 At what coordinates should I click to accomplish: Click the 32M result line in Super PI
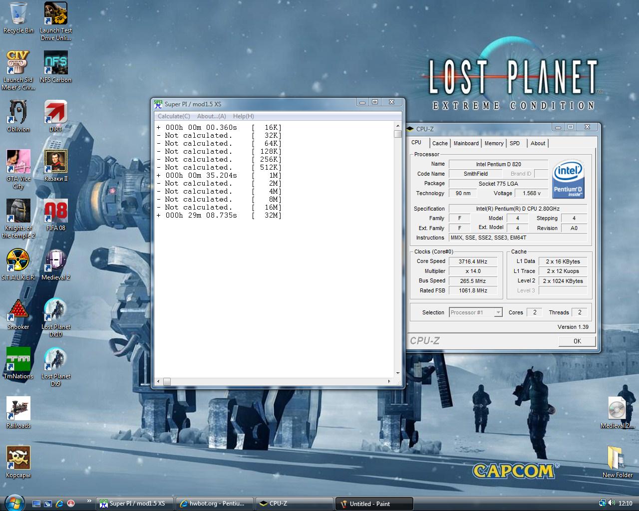pyautogui.click(x=219, y=216)
